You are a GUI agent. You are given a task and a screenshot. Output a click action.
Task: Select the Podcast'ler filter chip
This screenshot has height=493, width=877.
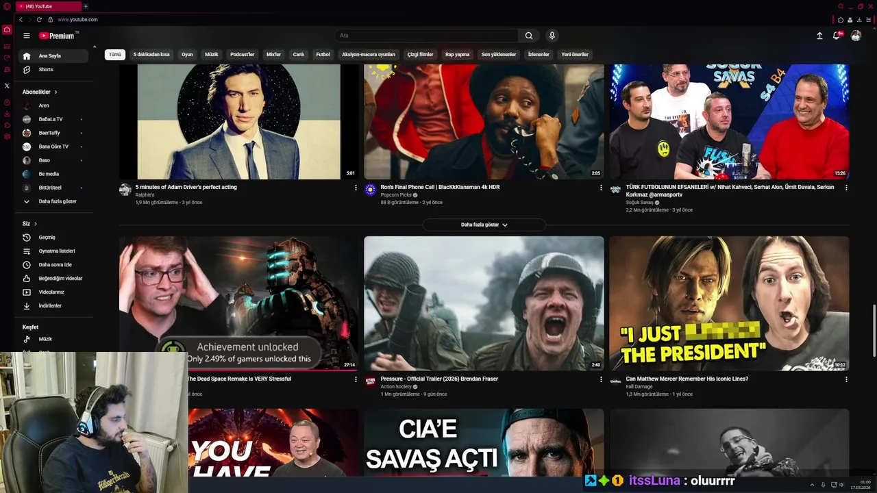pos(243,54)
